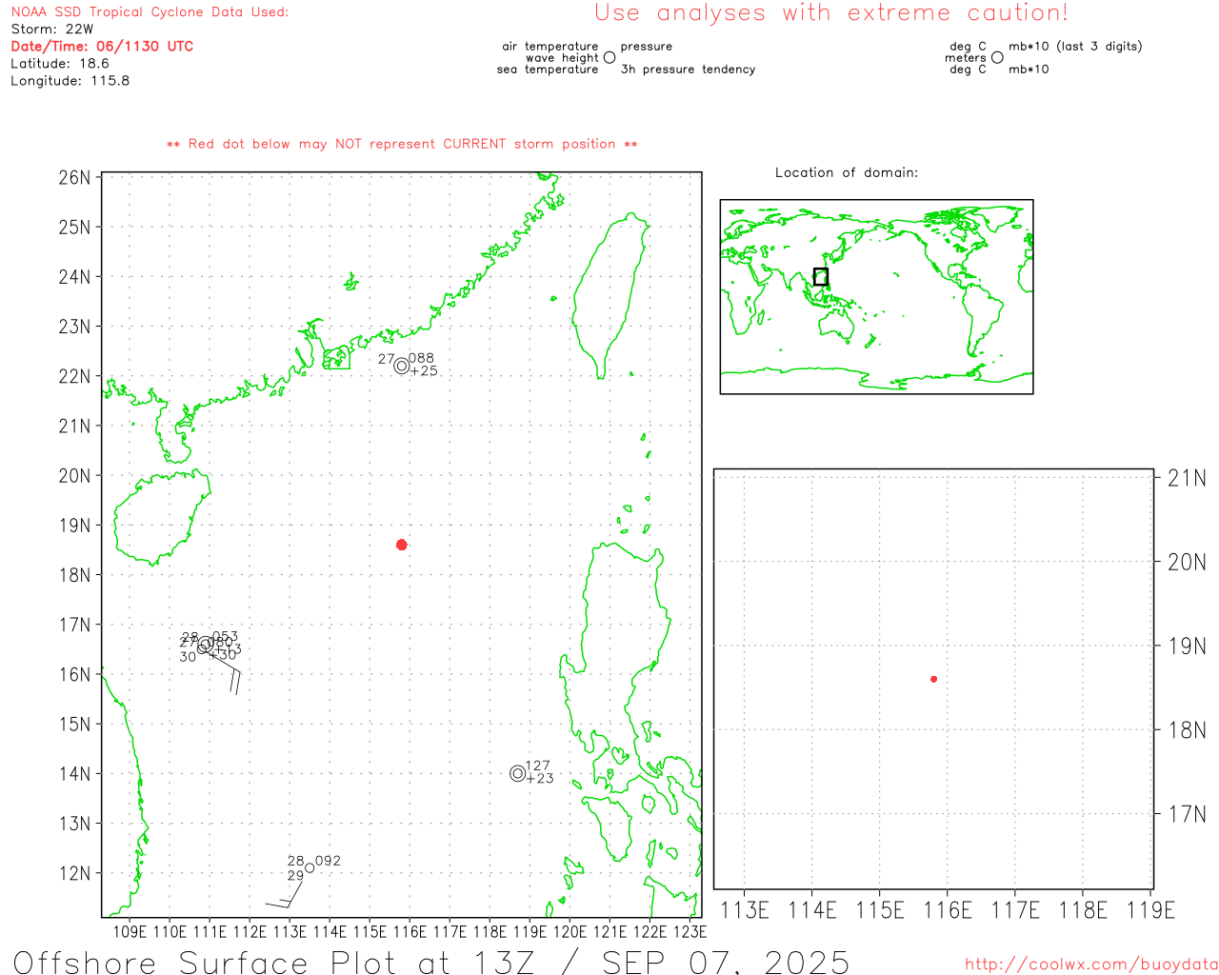
Task: Click the 'Storm: 22W' label
Action: pyautogui.click(x=52, y=29)
